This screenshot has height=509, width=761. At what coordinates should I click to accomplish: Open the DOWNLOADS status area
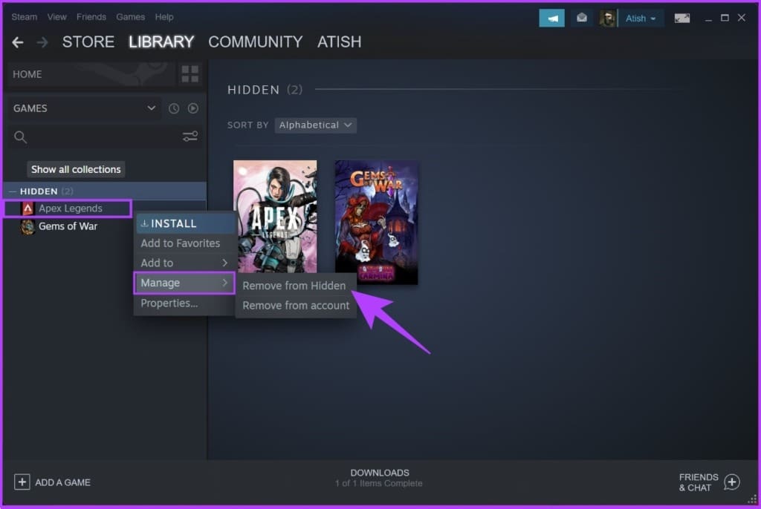coord(379,478)
